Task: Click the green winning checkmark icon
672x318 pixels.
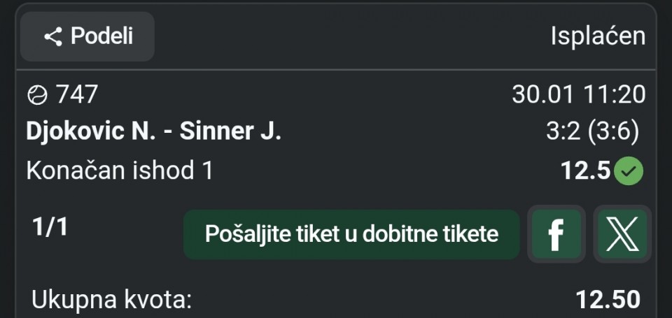Action: [x=629, y=171]
